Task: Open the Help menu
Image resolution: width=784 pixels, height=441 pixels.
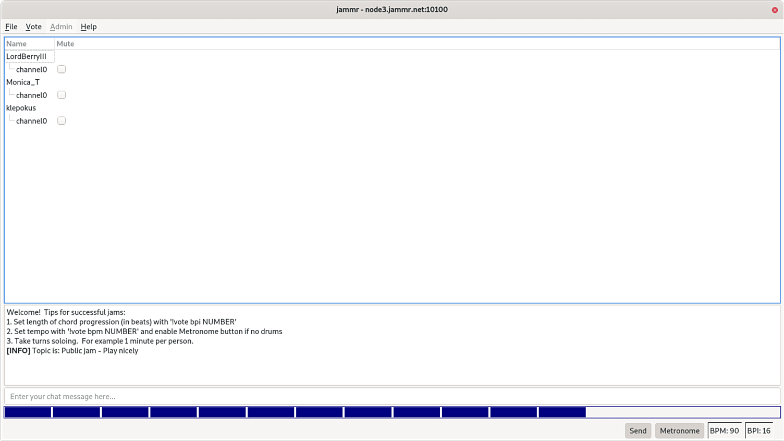Action: coord(88,27)
